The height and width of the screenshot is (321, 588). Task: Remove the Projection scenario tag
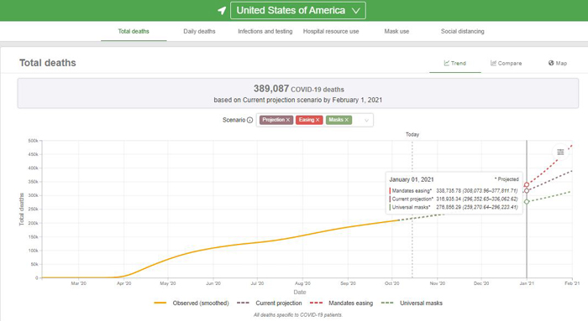pos(288,120)
